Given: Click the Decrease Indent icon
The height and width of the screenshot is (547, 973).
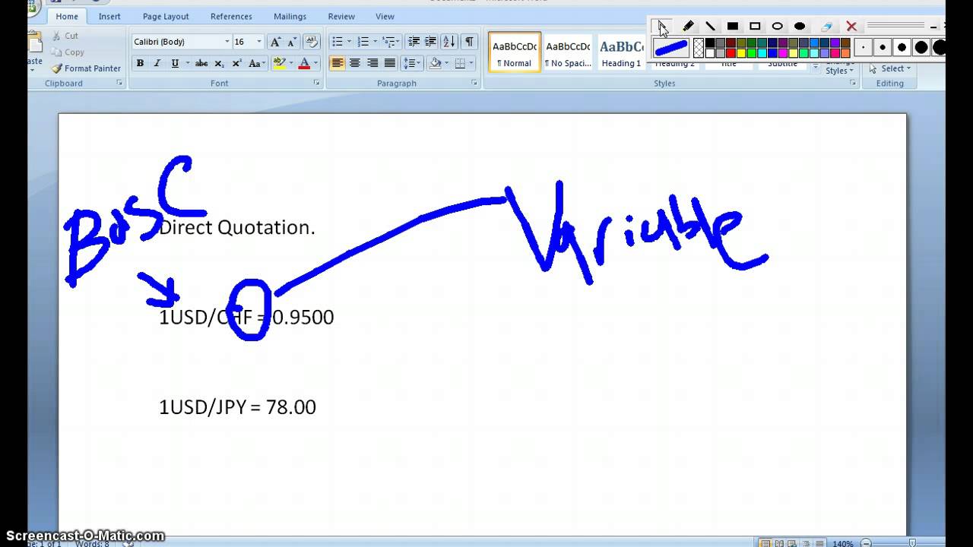Looking at the screenshot, I should click(414, 42).
